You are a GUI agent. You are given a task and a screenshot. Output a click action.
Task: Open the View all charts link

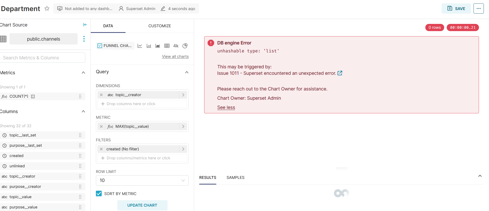[175, 56]
